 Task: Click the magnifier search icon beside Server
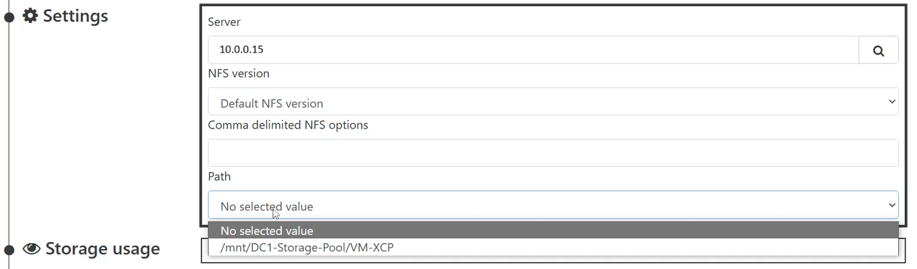(878, 50)
